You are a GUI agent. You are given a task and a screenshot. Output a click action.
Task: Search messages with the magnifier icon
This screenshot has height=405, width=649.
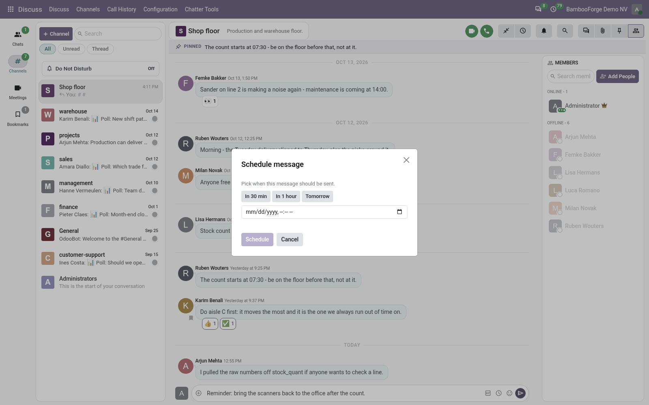coord(565,31)
